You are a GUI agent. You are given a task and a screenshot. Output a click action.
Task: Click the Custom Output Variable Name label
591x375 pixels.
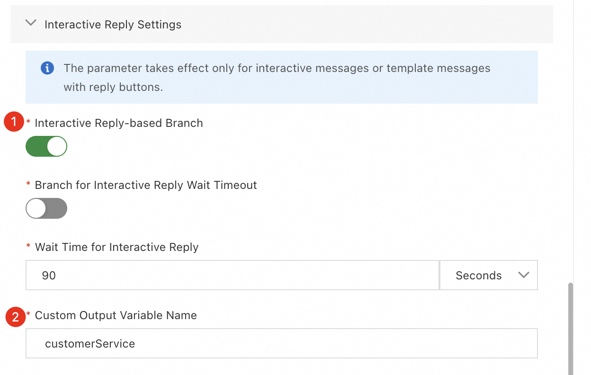tap(116, 316)
